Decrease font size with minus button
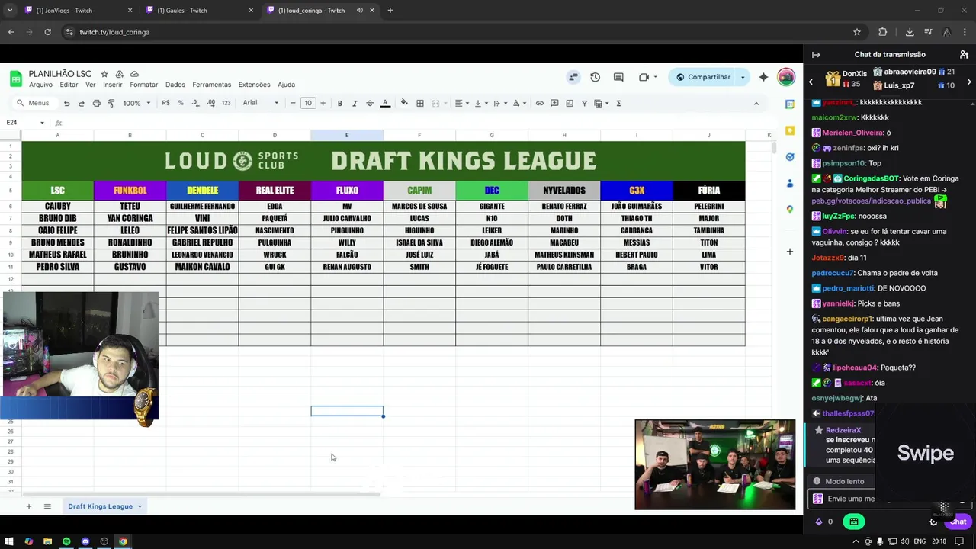Screen dimensions: 976x549 click(293, 103)
